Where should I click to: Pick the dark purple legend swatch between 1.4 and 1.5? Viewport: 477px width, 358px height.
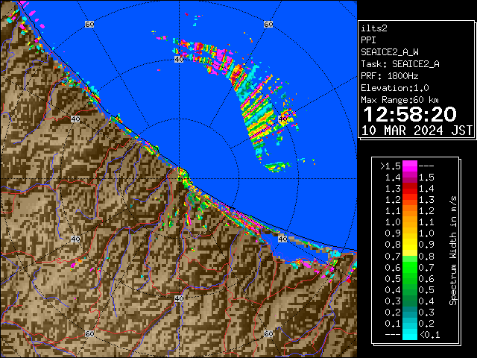click(x=410, y=178)
